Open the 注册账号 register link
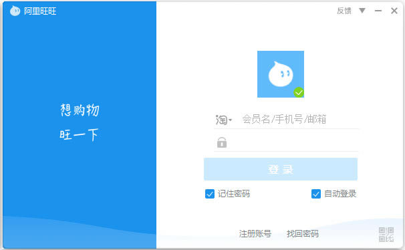Viewport: 405px width, 250px height. (255, 234)
